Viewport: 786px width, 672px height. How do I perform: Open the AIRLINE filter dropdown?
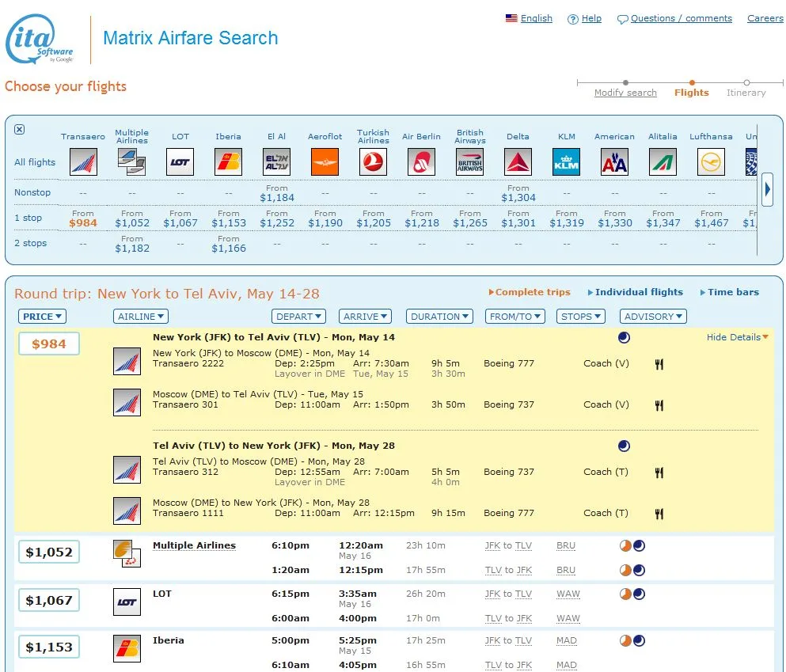[x=141, y=317]
